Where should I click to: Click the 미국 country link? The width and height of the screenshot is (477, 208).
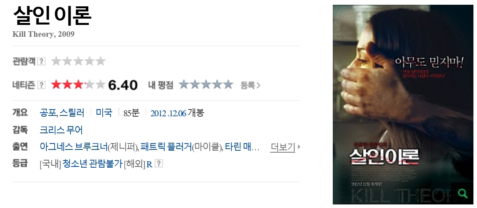click(x=104, y=113)
